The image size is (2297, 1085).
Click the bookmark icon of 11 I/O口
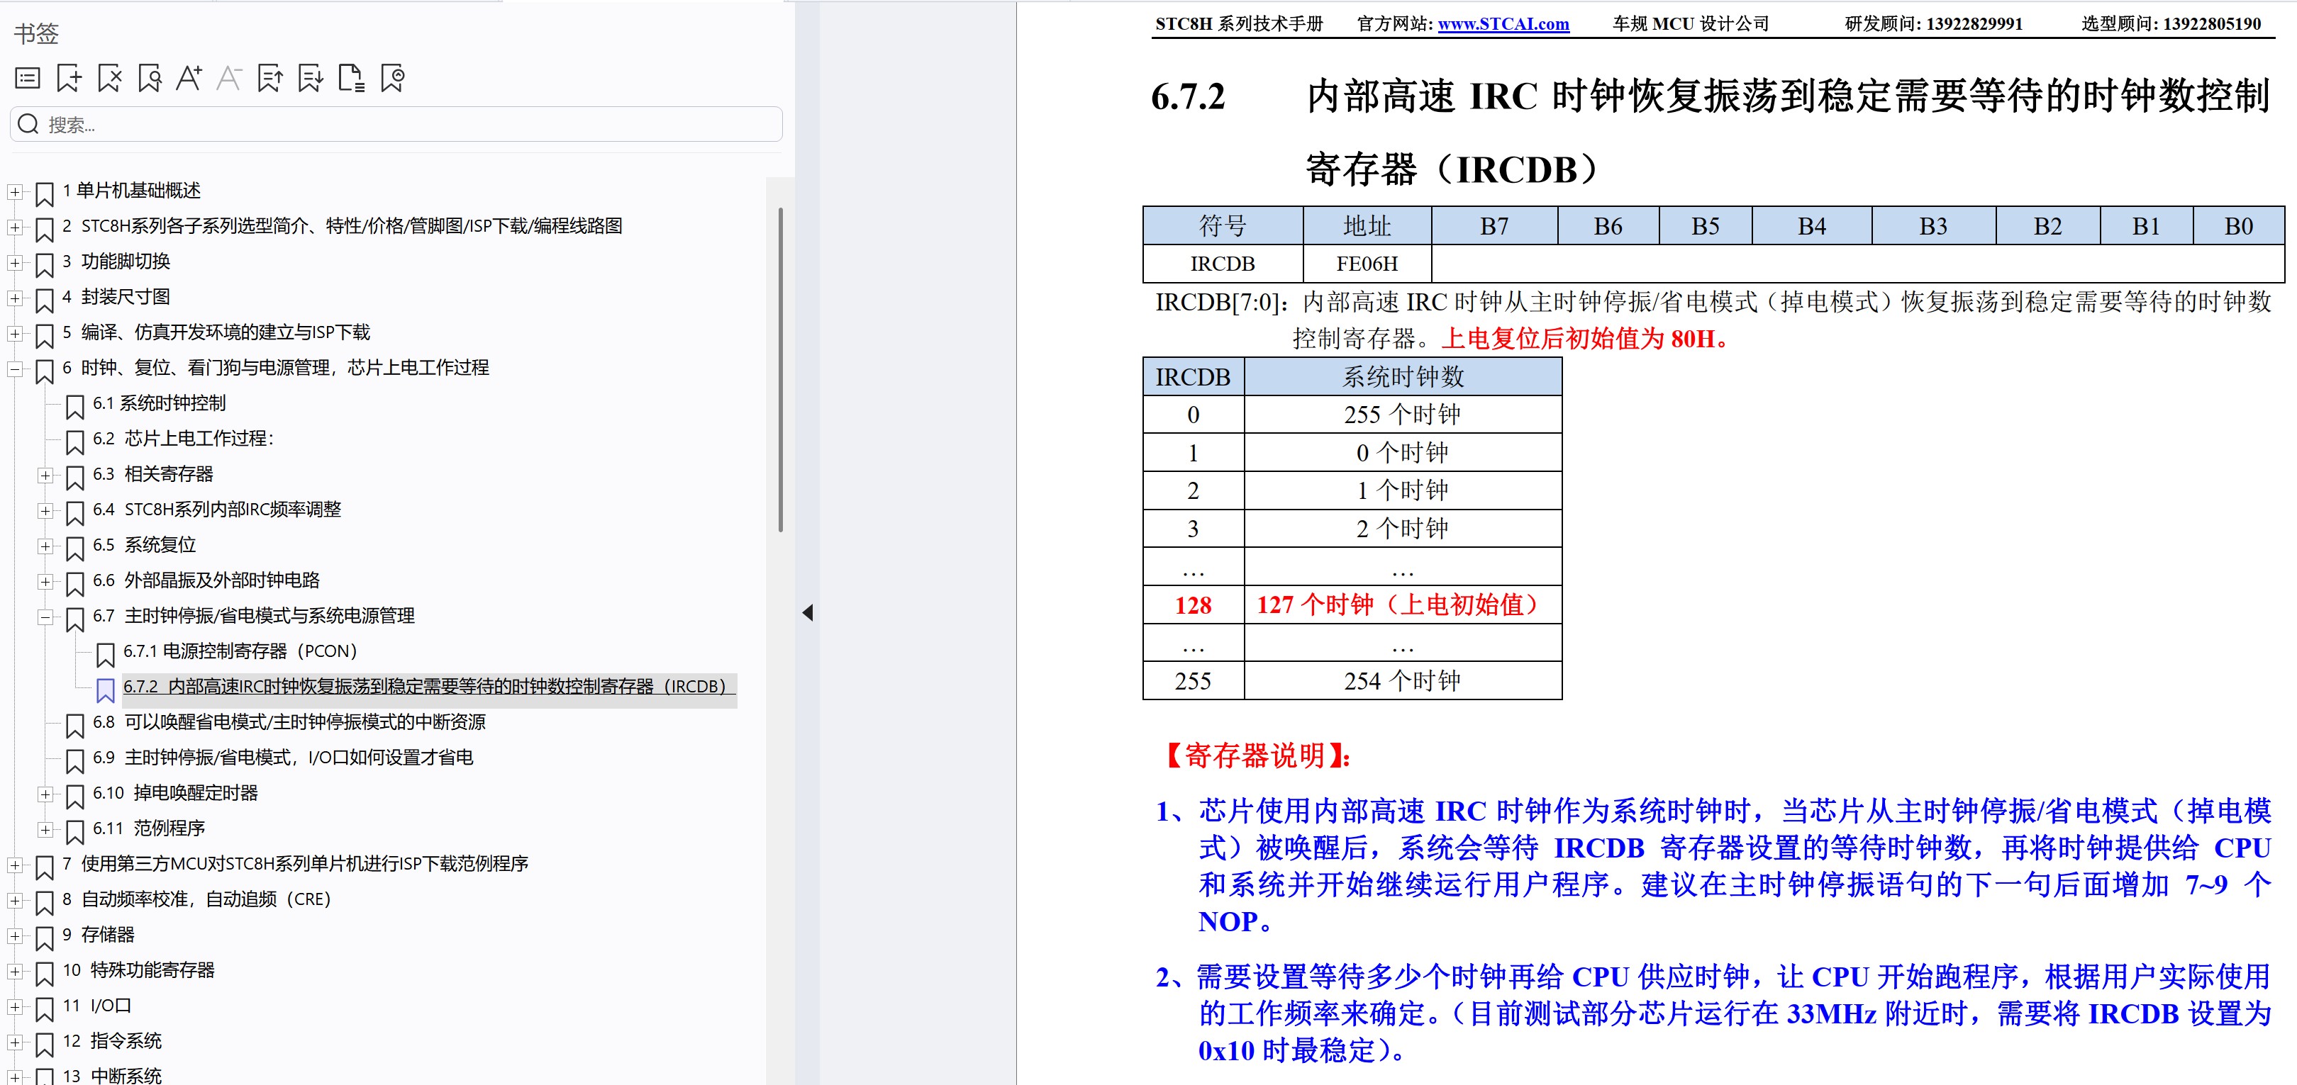click(45, 1009)
